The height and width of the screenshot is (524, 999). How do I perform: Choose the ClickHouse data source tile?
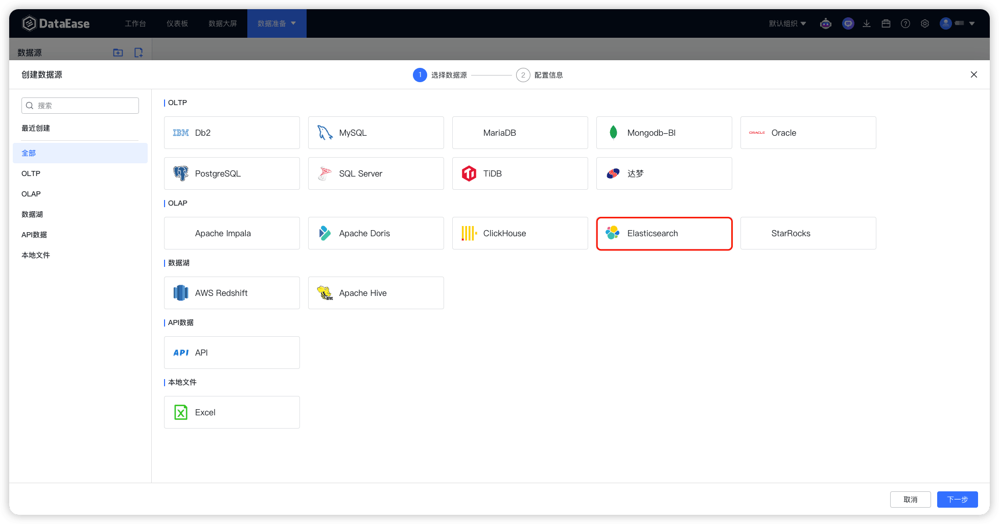(x=520, y=233)
